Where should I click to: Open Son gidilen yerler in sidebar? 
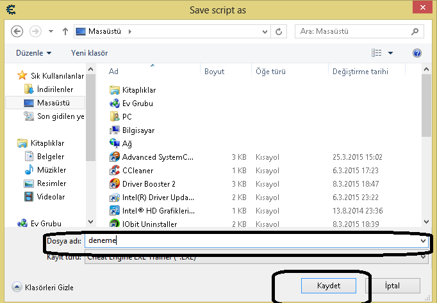pyautogui.click(x=54, y=116)
